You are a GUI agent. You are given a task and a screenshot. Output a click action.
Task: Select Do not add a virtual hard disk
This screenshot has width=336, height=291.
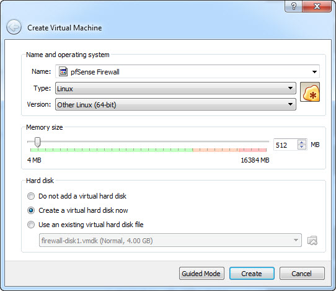31,196
